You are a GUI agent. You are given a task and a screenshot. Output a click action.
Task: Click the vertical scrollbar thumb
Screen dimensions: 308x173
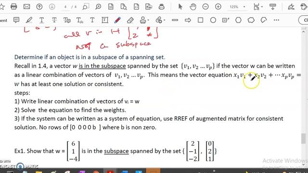(x=304, y=138)
